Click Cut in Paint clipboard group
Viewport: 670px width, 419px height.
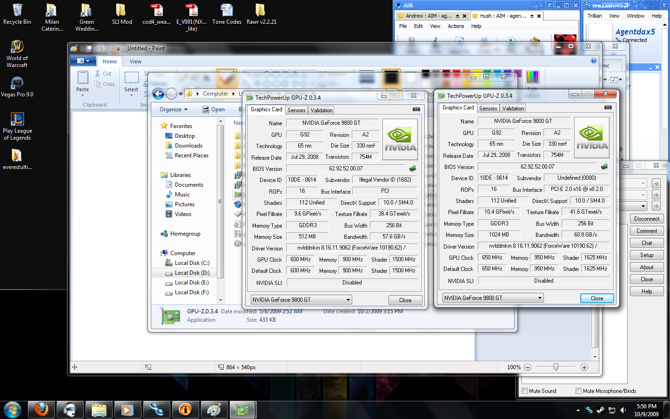pos(103,74)
